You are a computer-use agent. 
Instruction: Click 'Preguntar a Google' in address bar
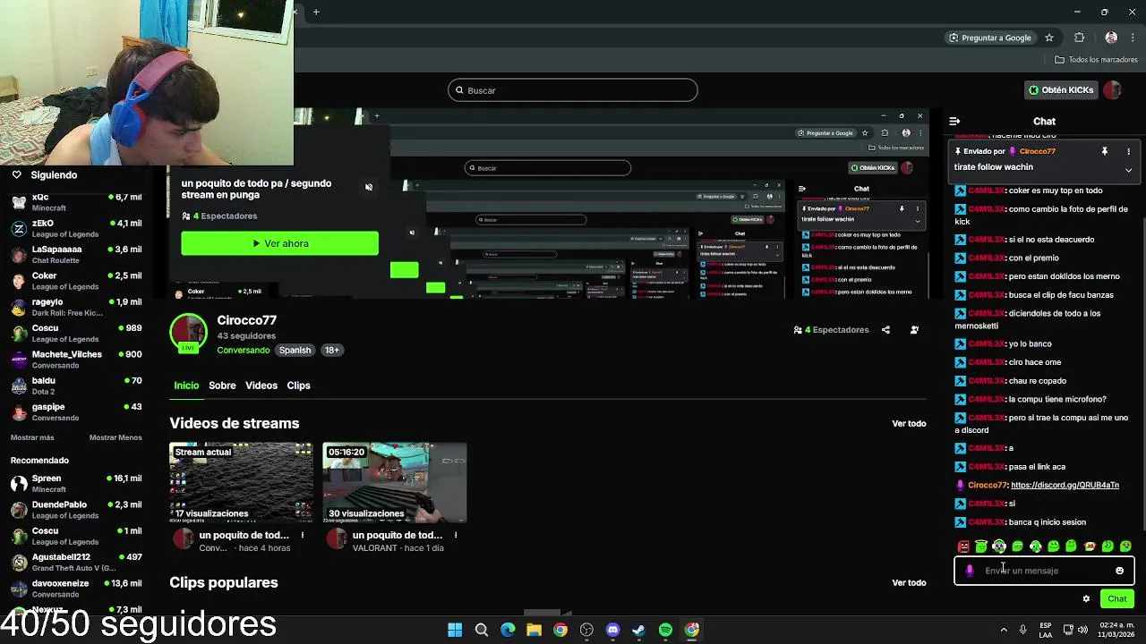coord(989,38)
